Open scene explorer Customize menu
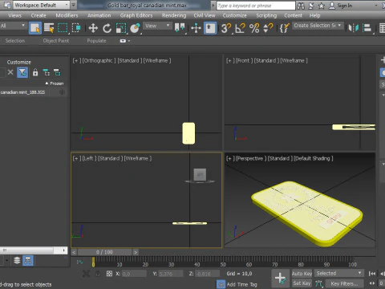Image resolution: width=385 pixels, height=289 pixels. coord(18,62)
